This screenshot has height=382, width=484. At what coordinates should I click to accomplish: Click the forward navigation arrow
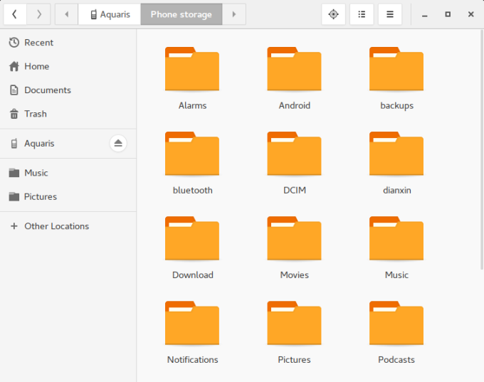pyautogui.click(x=38, y=14)
